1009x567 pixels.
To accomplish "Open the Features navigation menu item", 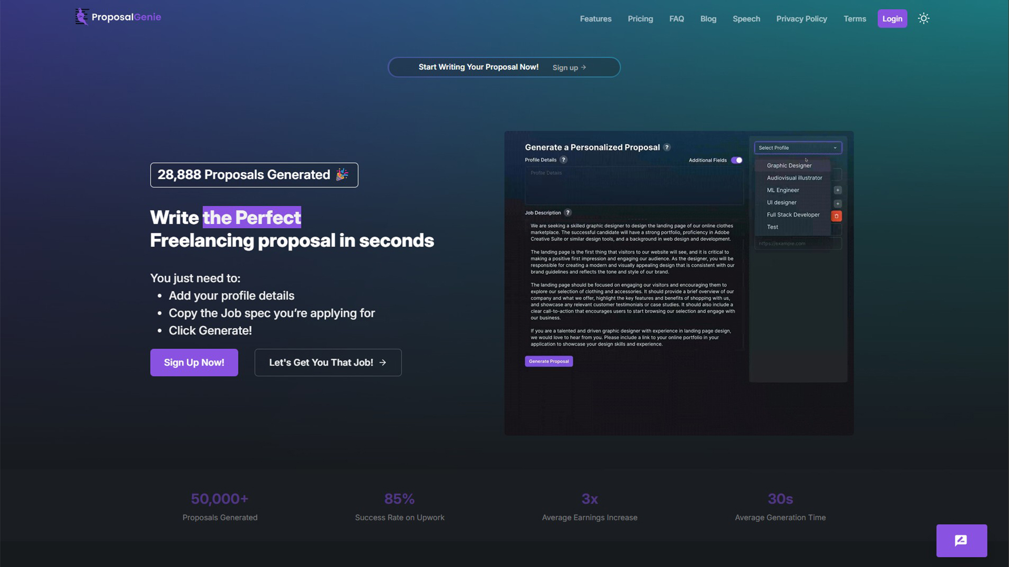I will 595,18.
